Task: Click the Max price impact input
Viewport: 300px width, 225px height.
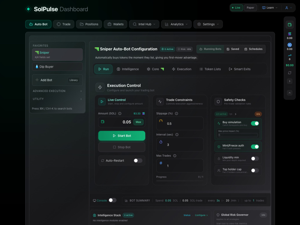Action: (238, 135)
